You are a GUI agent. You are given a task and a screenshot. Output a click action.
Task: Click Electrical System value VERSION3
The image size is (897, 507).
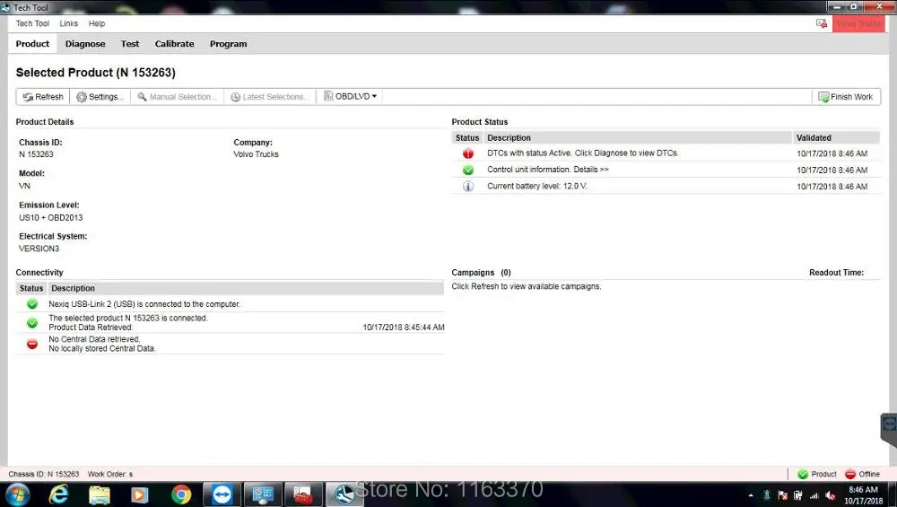click(39, 249)
